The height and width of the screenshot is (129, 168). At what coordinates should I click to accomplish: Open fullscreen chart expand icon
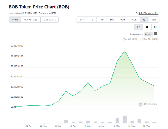click(x=155, y=27)
